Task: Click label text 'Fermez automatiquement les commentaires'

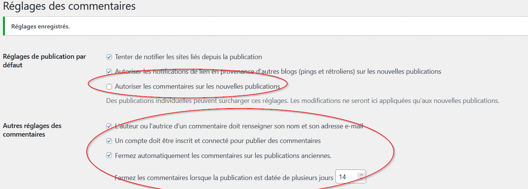Action: tap(223, 156)
